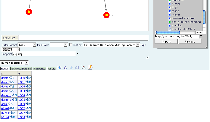Expand the foaf namespace URL dropdown arrow
The height and width of the screenshot is (122, 210).
click(x=201, y=36)
